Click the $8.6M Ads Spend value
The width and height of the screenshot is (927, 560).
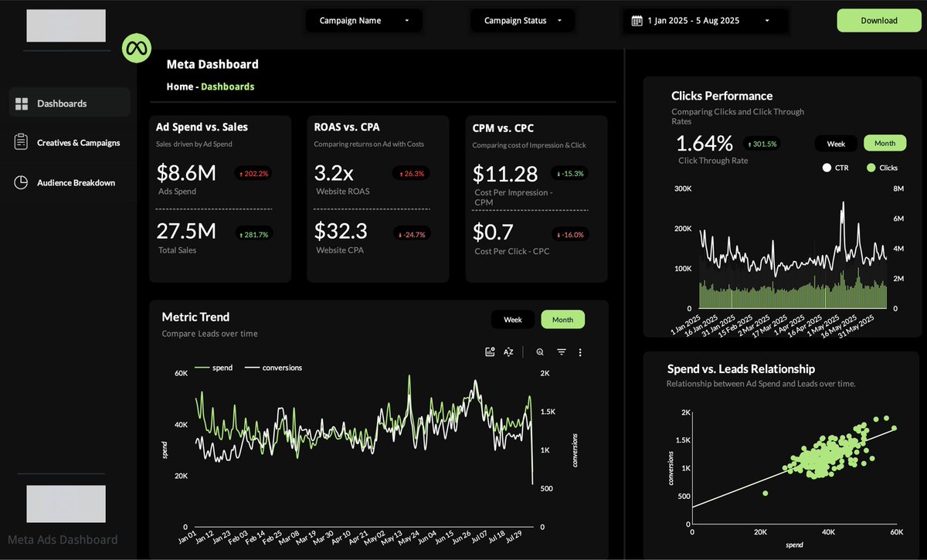[186, 172]
